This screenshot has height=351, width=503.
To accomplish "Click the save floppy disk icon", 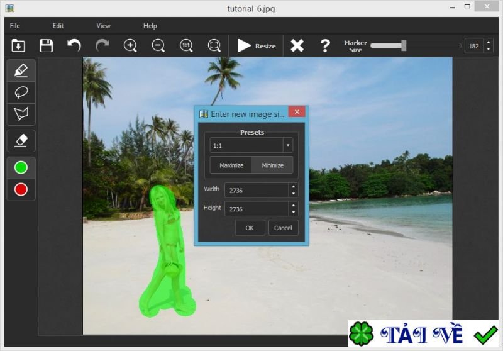I will (x=46, y=45).
